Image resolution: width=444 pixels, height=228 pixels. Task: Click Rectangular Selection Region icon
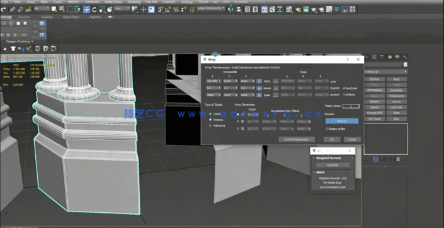[x=70, y=9]
